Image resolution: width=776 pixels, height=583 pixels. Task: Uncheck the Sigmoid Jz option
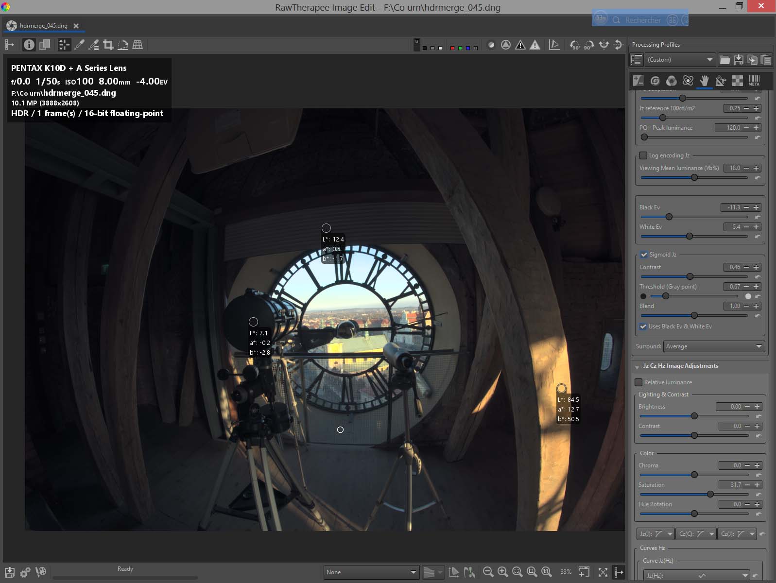644,255
